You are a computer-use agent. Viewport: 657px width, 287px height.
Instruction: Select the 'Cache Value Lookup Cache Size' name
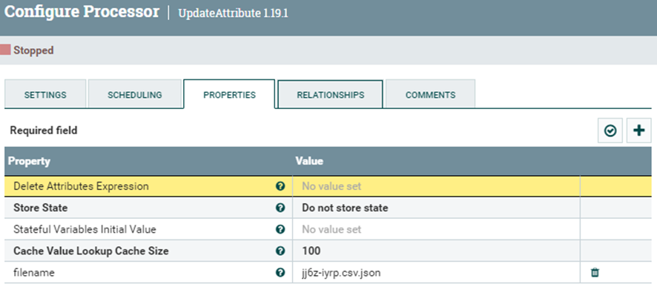point(91,251)
